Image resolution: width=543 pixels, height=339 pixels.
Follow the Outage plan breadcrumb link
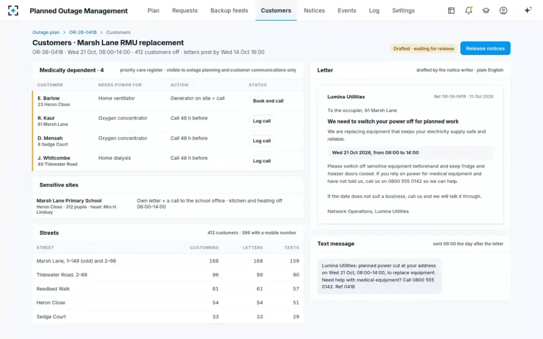(46, 33)
